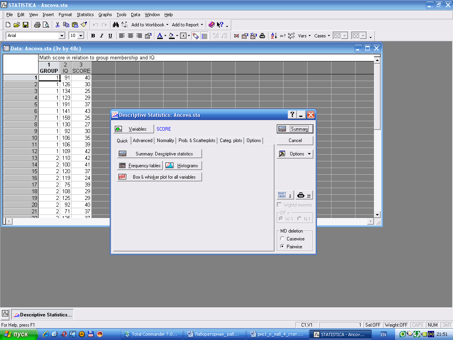Click the font color A swatch

(x=160, y=36)
